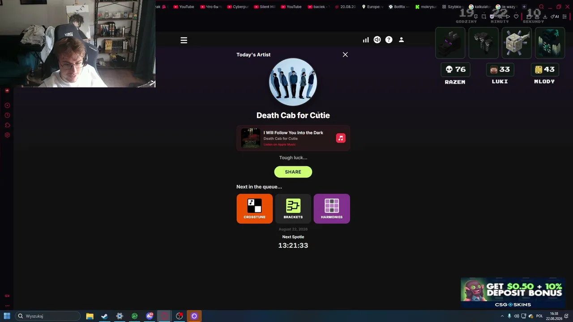Click the browser search magnifier icon
Viewport: 573px width, 322px height.
541,7
